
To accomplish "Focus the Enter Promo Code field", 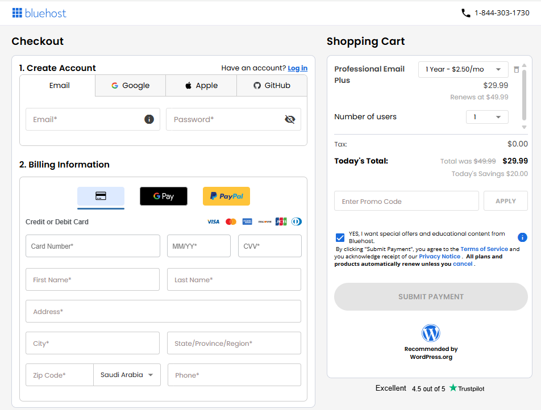I will (406, 201).
